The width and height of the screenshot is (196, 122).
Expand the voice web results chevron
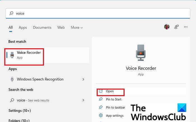tap(83, 100)
